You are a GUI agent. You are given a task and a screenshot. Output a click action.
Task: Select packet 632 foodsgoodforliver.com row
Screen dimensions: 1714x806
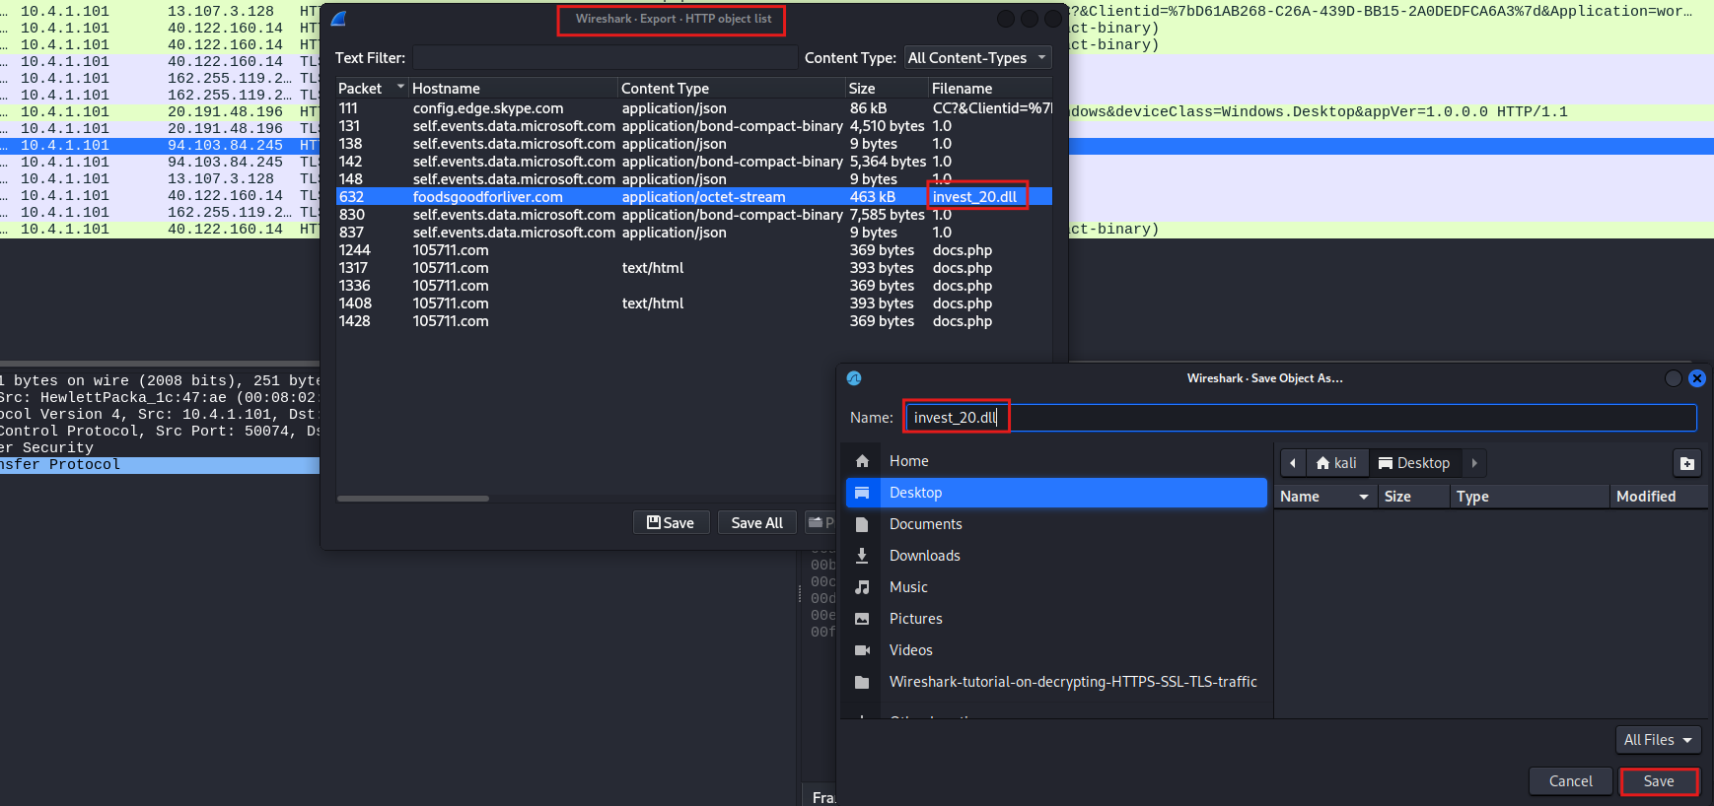click(x=694, y=197)
